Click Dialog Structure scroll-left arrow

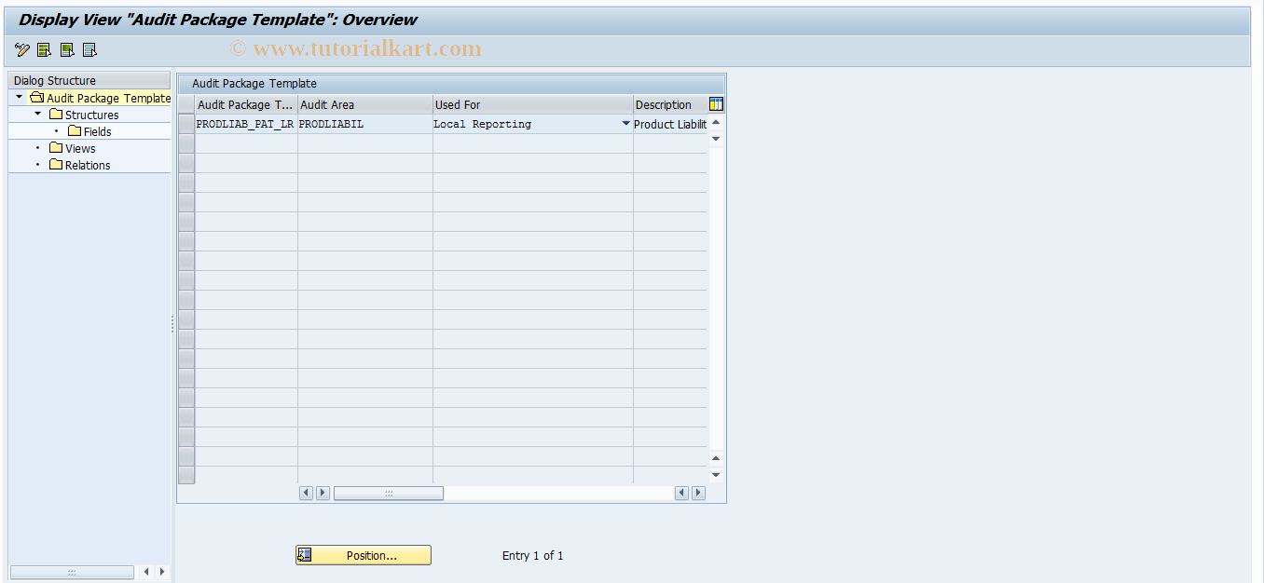[x=146, y=572]
